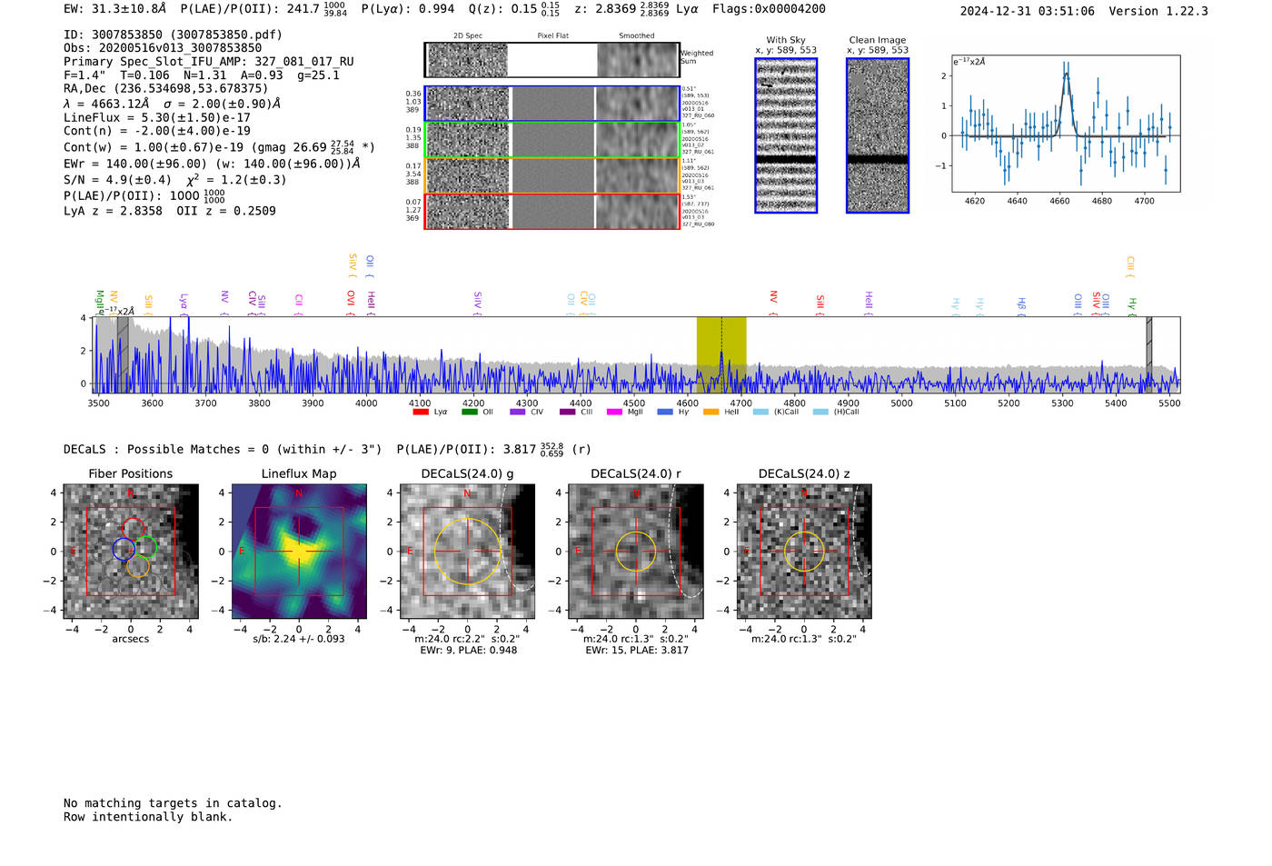Click the blue Hγ legend swatch
This screenshot has height=866, width=1272.
pyautogui.click(x=665, y=412)
